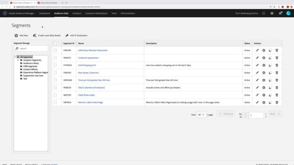
Task: Open the Help question mark icon
Action: pos(272,13)
